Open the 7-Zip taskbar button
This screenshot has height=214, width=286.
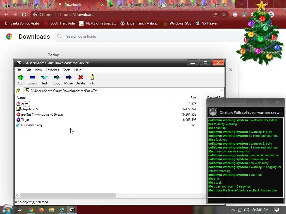click(72, 210)
